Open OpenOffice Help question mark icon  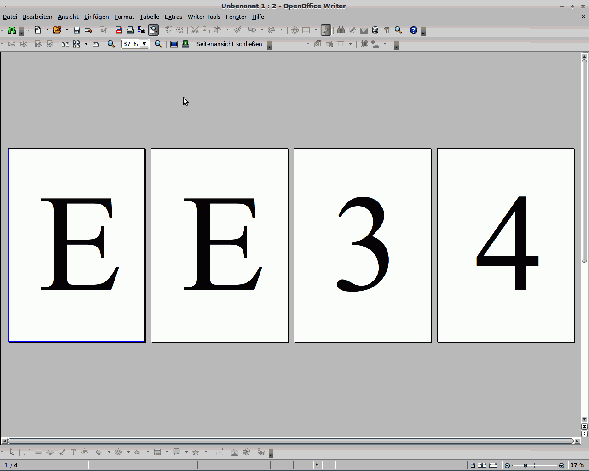coord(414,30)
